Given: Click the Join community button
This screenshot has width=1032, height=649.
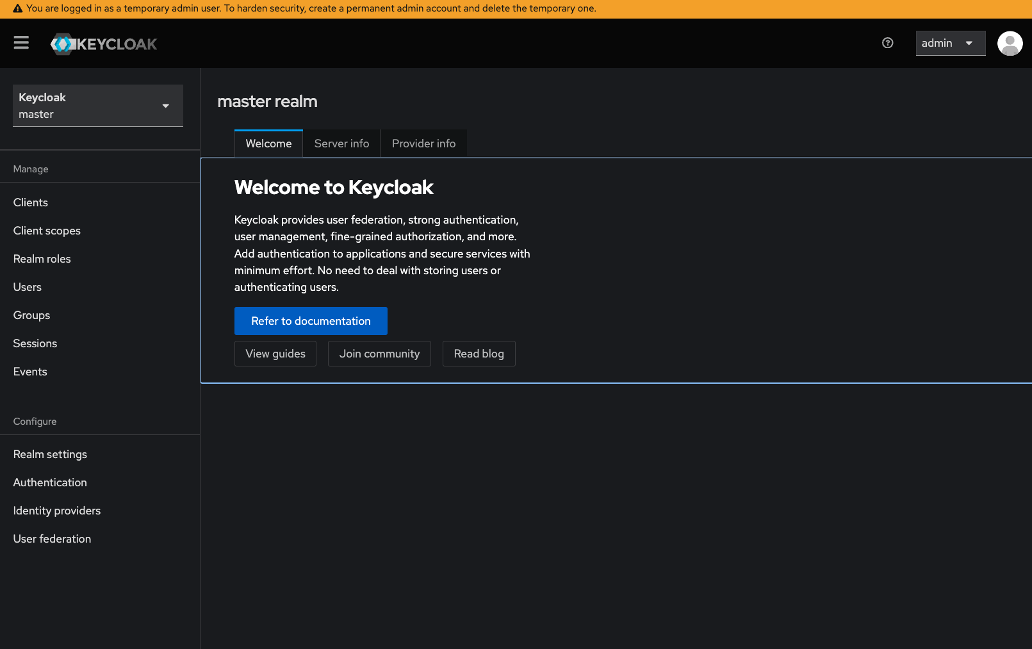Looking at the screenshot, I should [x=379, y=354].
